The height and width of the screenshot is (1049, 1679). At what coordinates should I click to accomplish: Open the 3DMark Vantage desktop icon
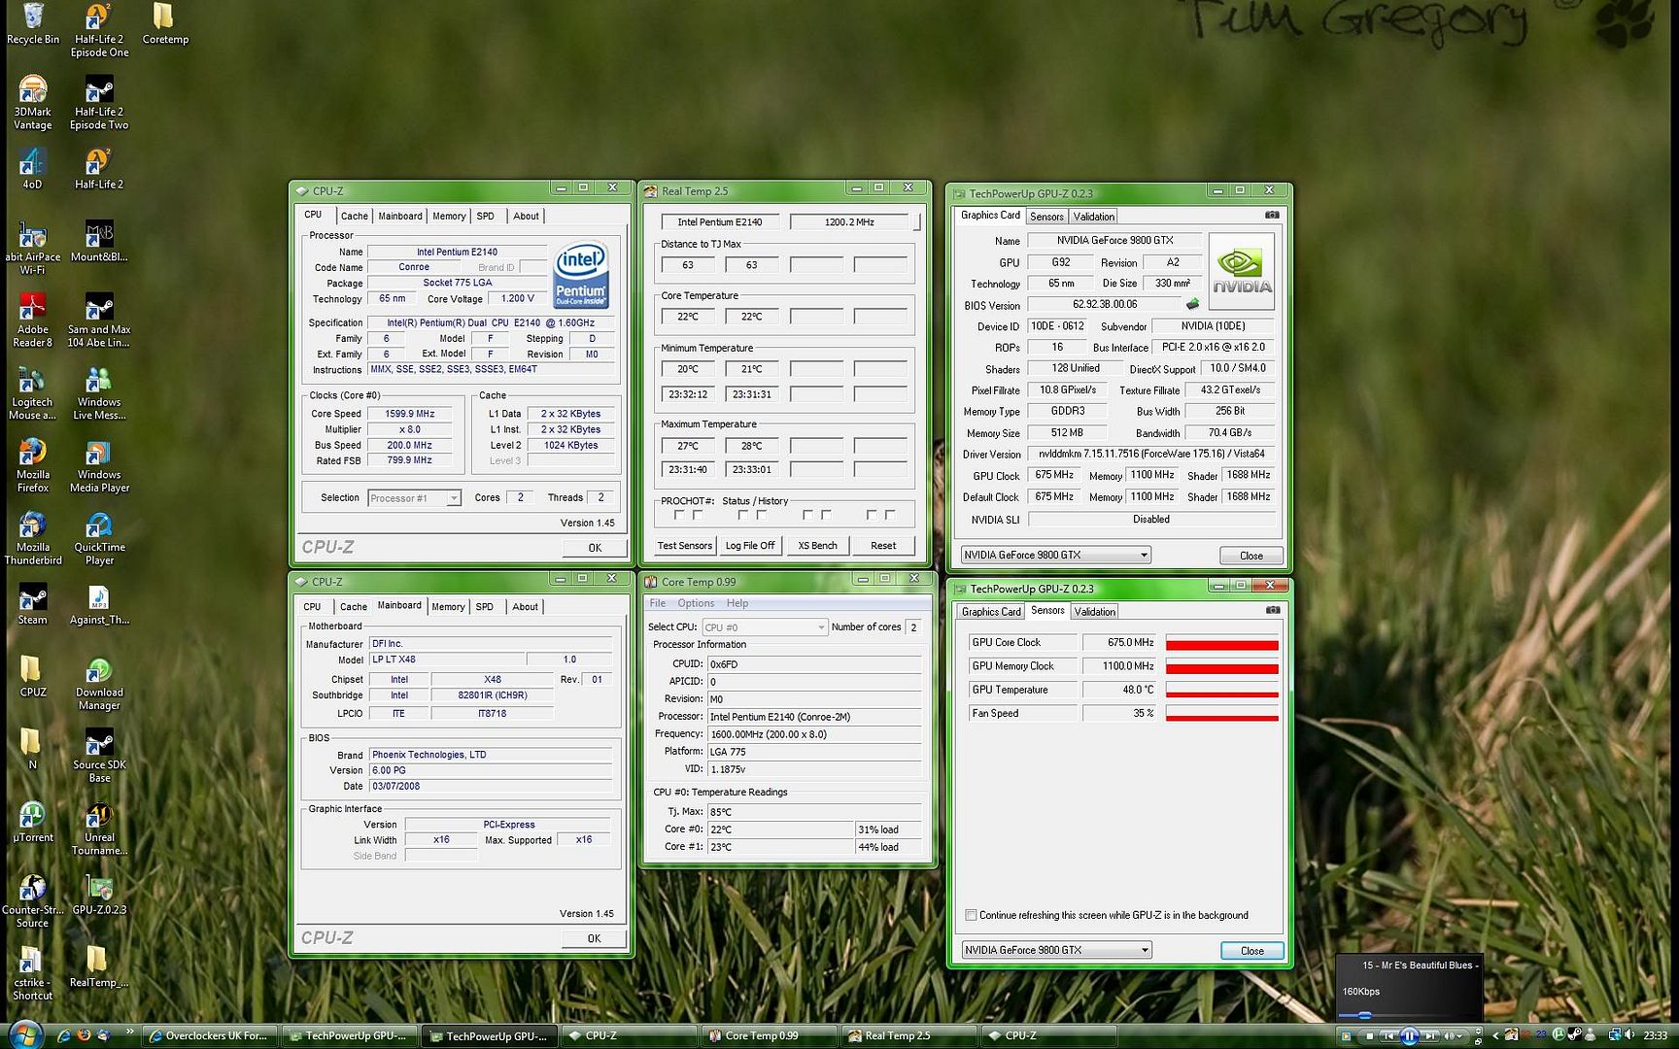click(x=32, y=103)
